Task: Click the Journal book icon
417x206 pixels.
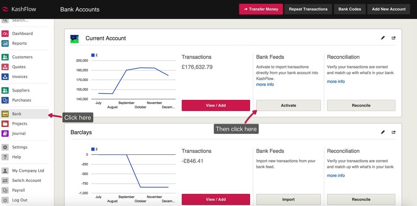Action: pos(5,134)
